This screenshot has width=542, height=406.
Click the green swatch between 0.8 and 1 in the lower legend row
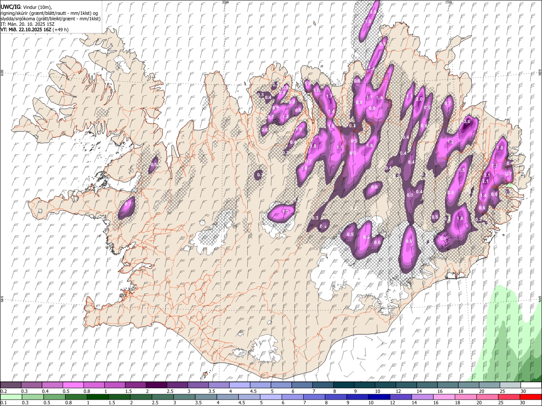click(76, 397)
